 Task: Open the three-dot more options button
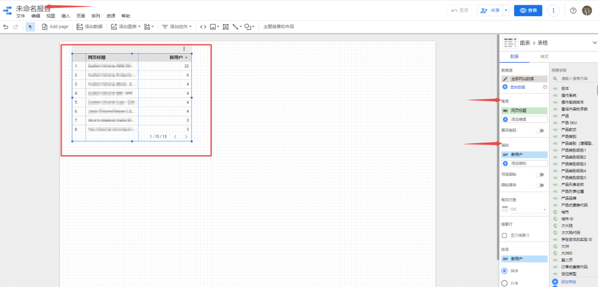(x=554, y=10)
